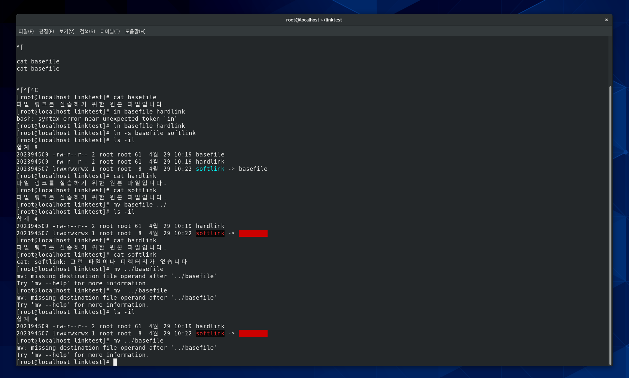The height and width of the screenshot is (378, 629).
Task: Click the title bar root@localhost:~/linktest
Action: click(x=314, y=20)
